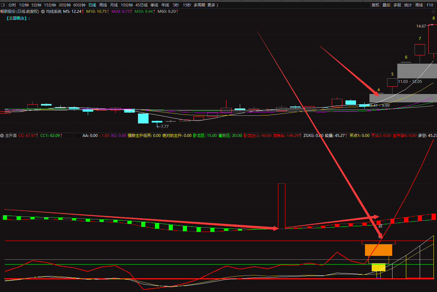Click the 多股 multi-stock button

point(397,5)
